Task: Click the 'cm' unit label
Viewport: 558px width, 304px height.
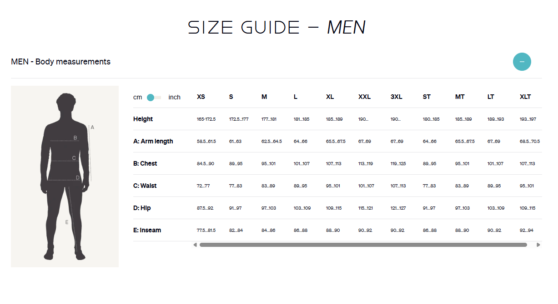Action: 137,98
